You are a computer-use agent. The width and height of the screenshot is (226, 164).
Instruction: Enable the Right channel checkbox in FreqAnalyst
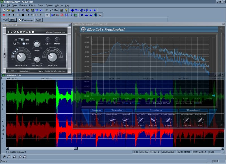click(114, 103)
